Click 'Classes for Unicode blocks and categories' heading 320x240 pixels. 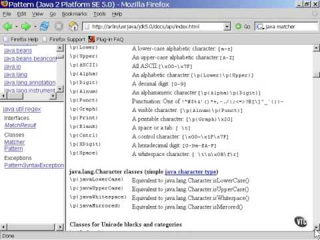coord(126,225)
